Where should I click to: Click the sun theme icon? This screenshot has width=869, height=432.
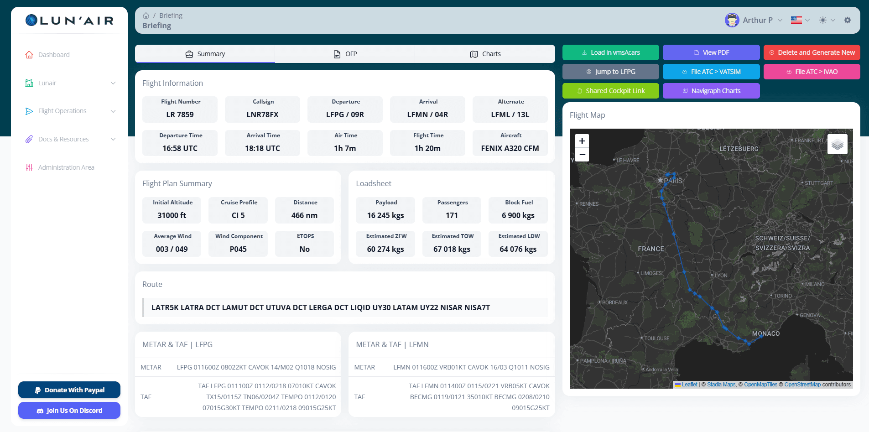[x=823, y=20]
